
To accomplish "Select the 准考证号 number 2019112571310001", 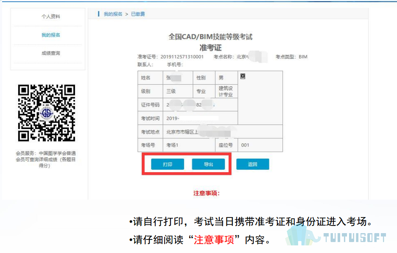I will point(182,57).
